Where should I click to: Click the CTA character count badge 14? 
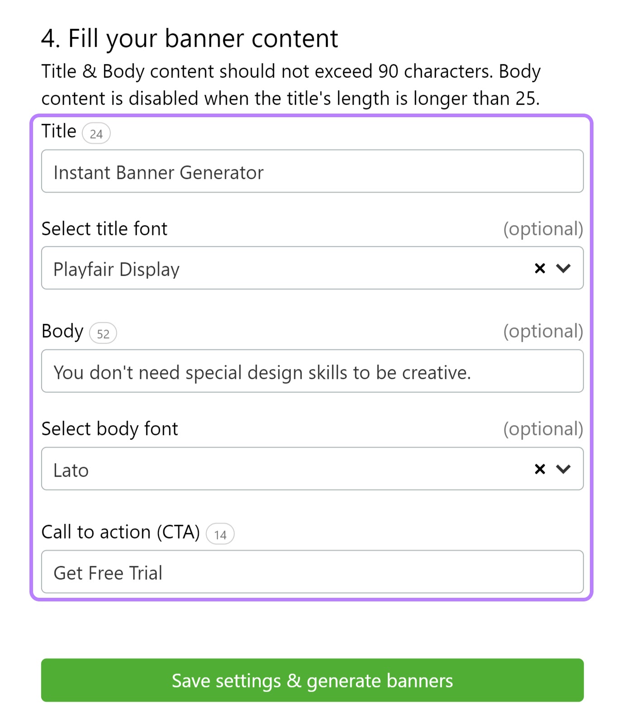(220, 534)
